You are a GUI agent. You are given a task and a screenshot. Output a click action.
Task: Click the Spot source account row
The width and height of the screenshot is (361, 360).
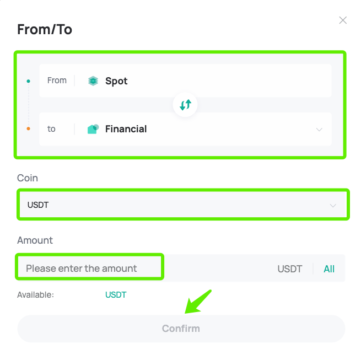[185, 81]
